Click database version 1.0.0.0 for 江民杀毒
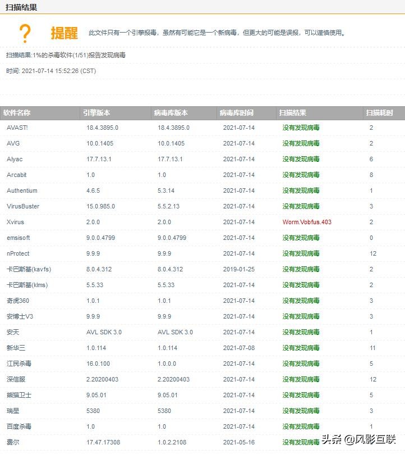405x454 pixels. [167, 364]
